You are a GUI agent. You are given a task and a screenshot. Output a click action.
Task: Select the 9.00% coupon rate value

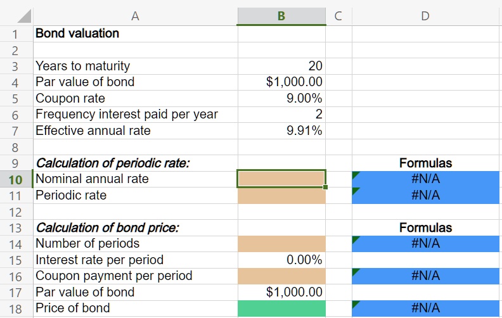(x=281, y=99)
